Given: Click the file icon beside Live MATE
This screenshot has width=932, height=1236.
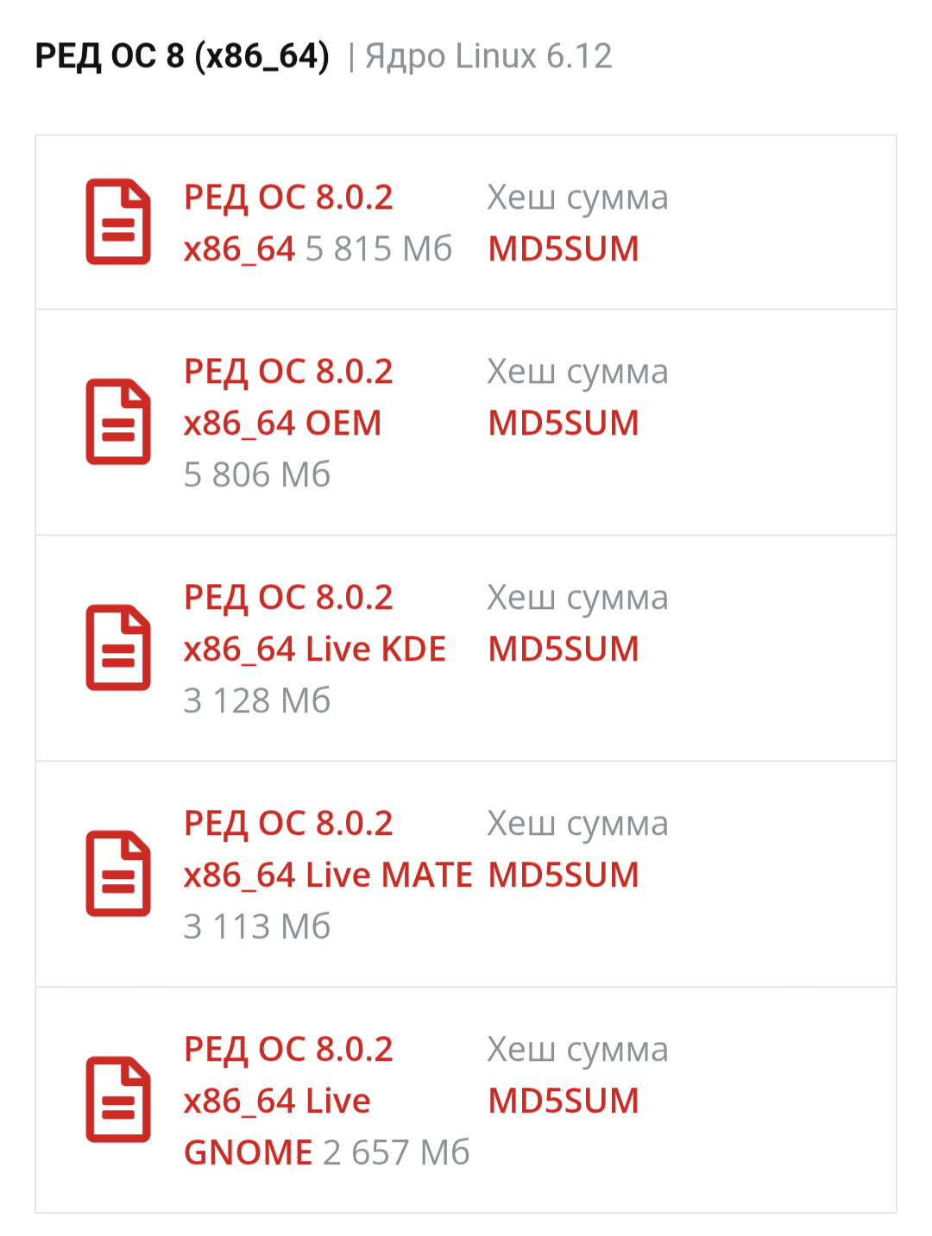Looking at the screenshot, I should pos(118,874).
